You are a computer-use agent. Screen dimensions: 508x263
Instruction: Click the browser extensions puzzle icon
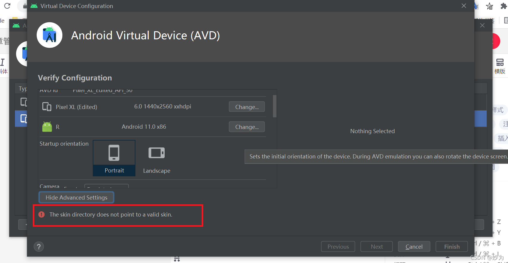[x=504, y=6]
